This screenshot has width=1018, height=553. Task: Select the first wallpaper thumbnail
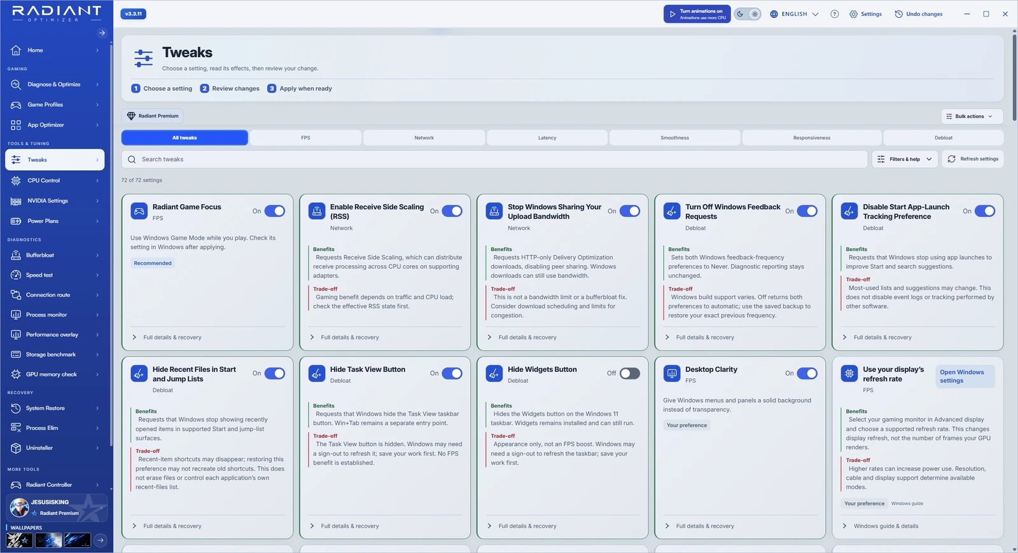point(20,540)
